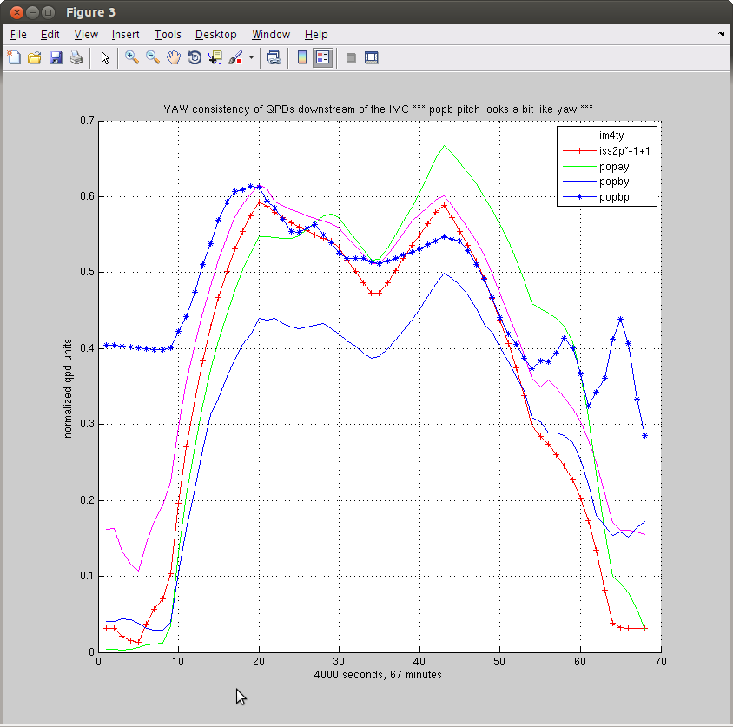
Task: Open the brush color dropdown arrow
Action: pos(251,58)
